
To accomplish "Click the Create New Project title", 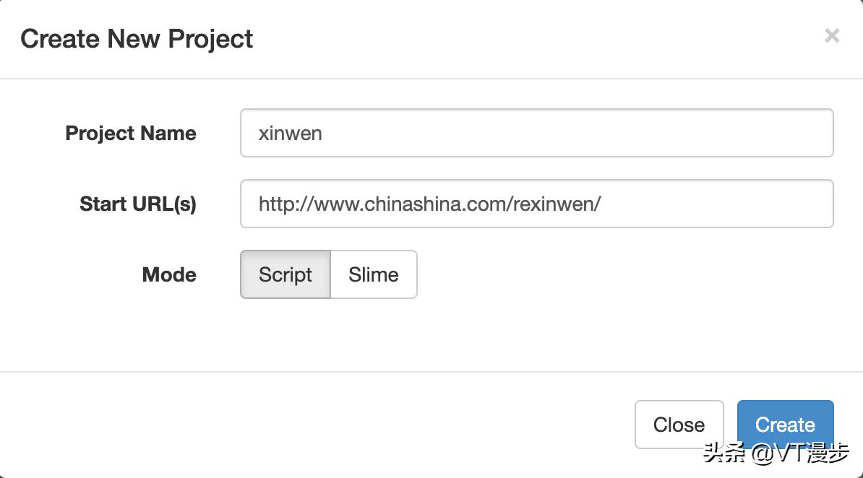I will pos(137,38).
